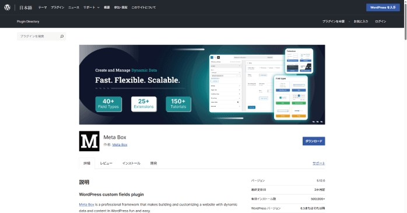Image resolution: width=407 pixels, height=213 pixels.
Task: Open the Plugin Directory link
Action: pyautogui.click(x=28, y=22)
